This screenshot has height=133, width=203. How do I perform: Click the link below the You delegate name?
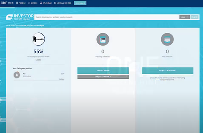(27, 76)
